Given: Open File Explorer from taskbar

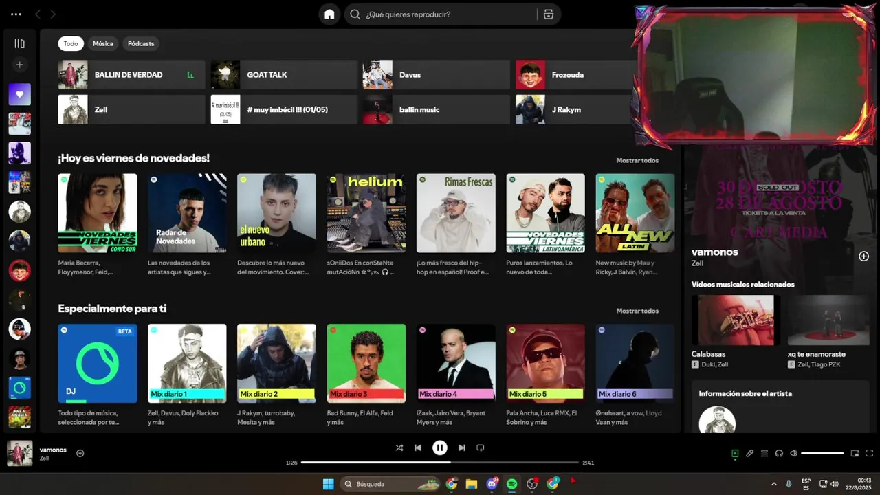Looking at the screenshot, I should pos(472,484).
